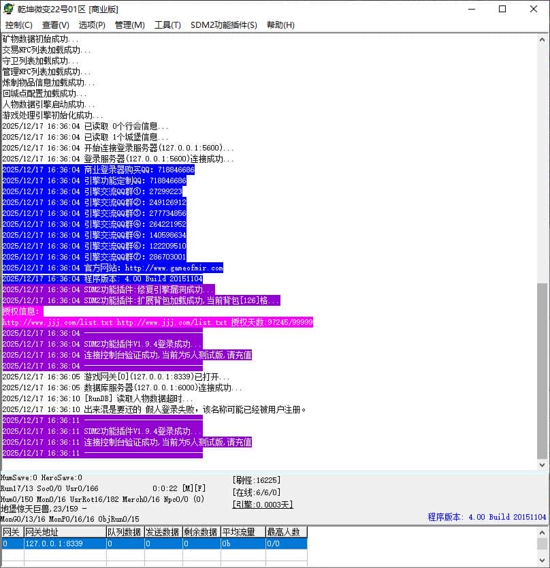
Task: Click log line [RunDB] 读取人物数据超时
Action: pos(97,398)
